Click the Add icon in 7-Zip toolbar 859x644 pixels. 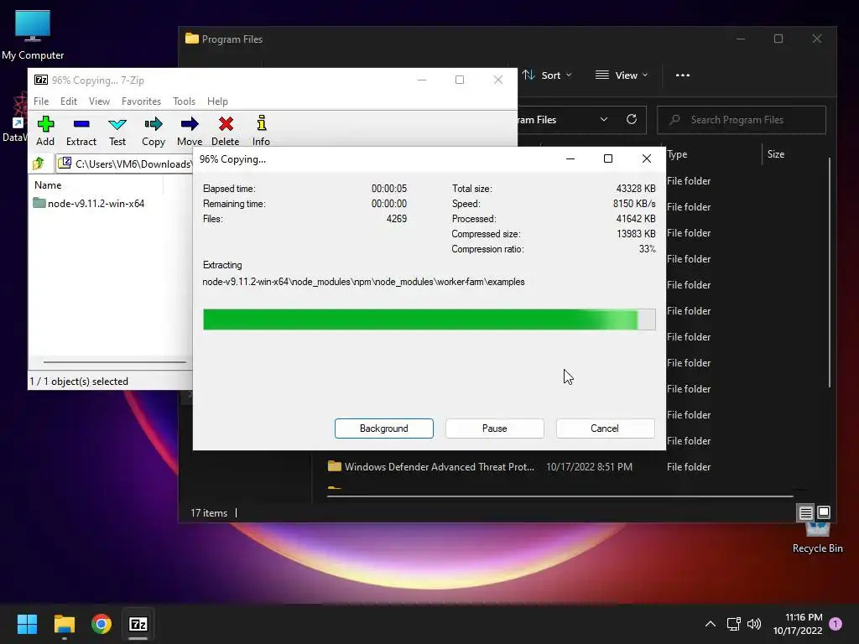(45, 131)
